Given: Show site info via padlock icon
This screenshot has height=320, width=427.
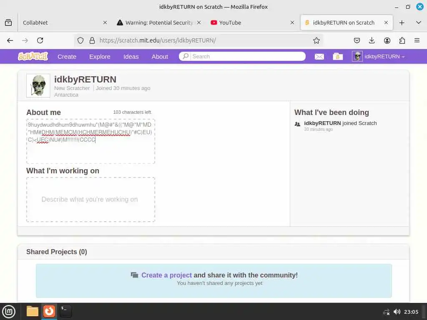Looking at the screenshot, I should click(x=92, y=40).
